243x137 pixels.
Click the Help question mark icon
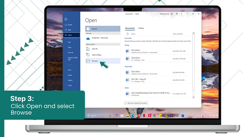pyautogui.click(x=182, y=14)
